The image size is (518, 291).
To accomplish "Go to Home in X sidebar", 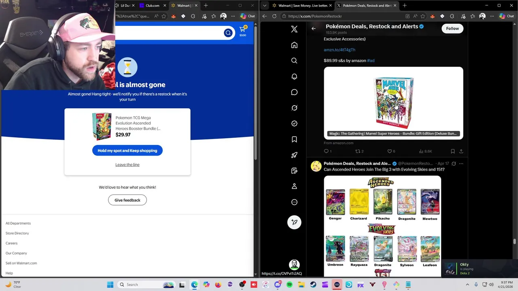I will pos(294,45).
